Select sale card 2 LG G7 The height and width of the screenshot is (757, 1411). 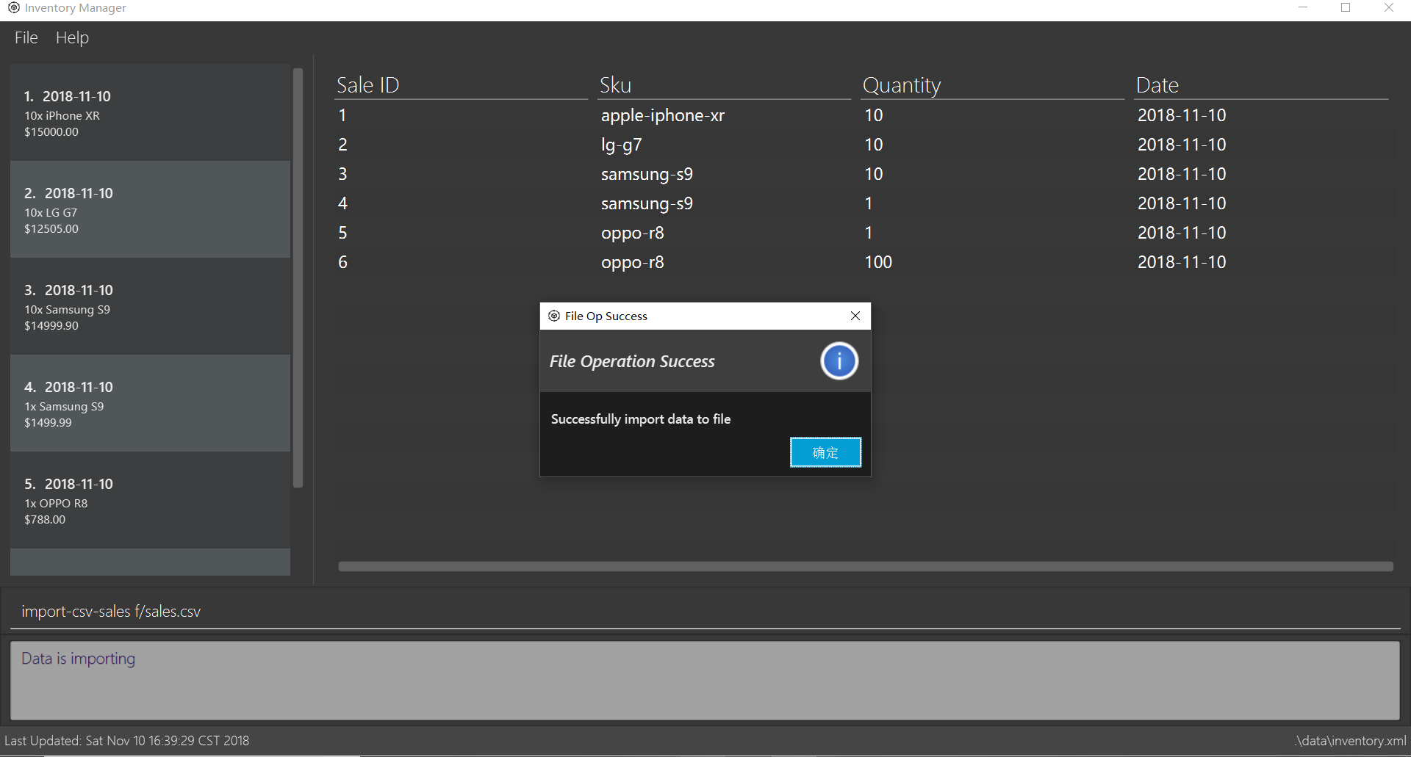[150, 209]
